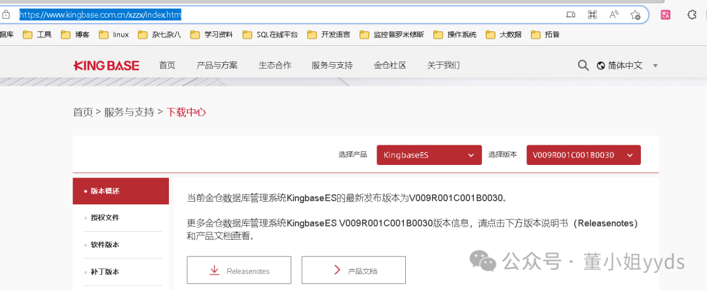Select 补丁版本 in the left sidebar
Image resolution: width=707 pixels, height=290 pixels.
(x=105, y=272)
